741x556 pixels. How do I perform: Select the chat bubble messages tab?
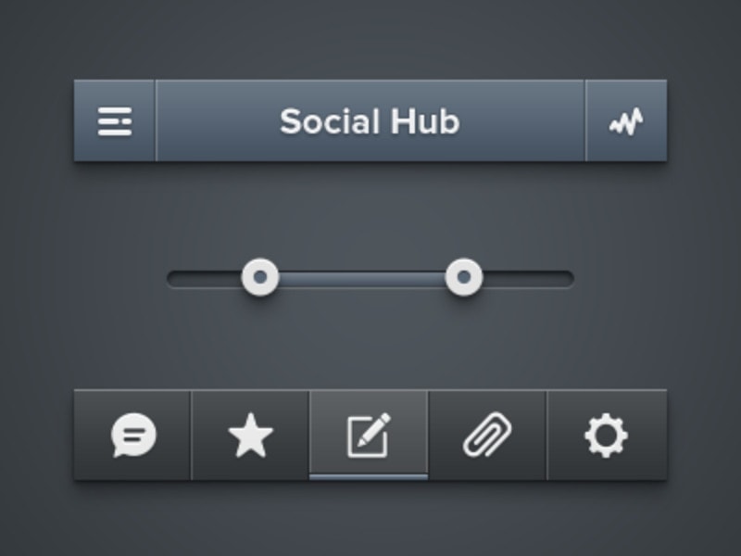[133, 435]
